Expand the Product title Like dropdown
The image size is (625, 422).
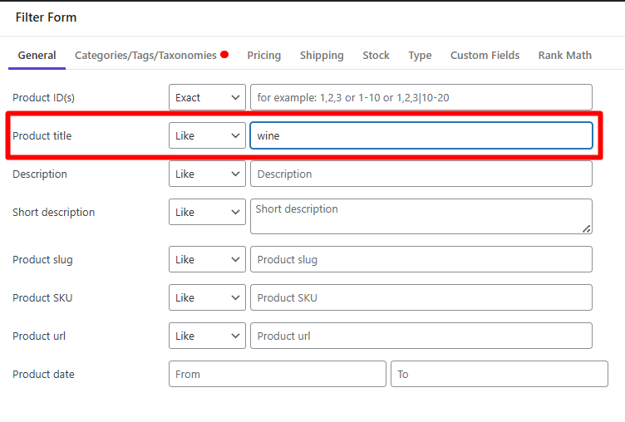pyautogui.click(x=207, y=135)
